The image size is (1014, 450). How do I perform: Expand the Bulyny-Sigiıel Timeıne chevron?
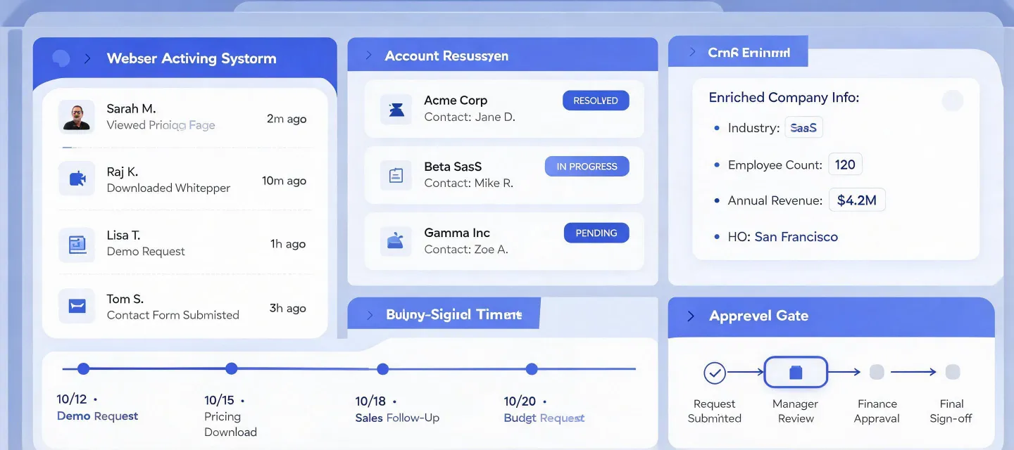coord(370,315)
